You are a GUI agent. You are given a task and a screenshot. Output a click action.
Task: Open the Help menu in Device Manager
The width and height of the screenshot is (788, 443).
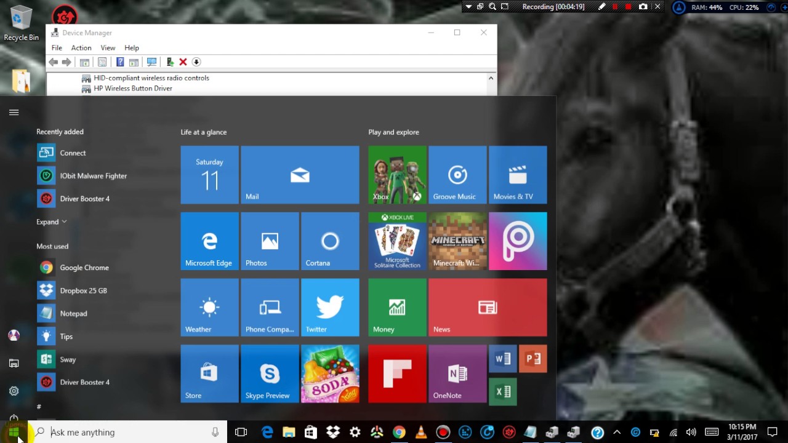[x=132, y=47]
